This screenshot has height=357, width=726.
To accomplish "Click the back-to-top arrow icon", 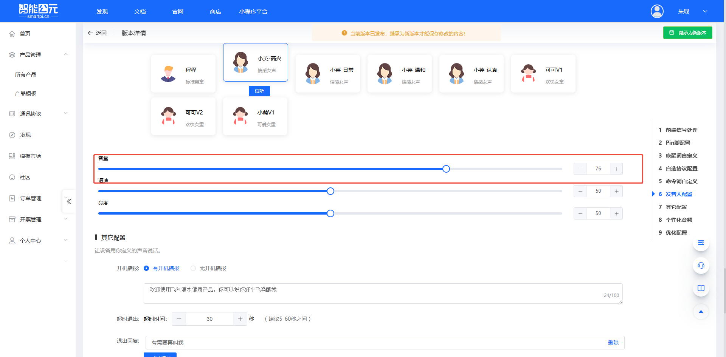I will pos(701,312).
